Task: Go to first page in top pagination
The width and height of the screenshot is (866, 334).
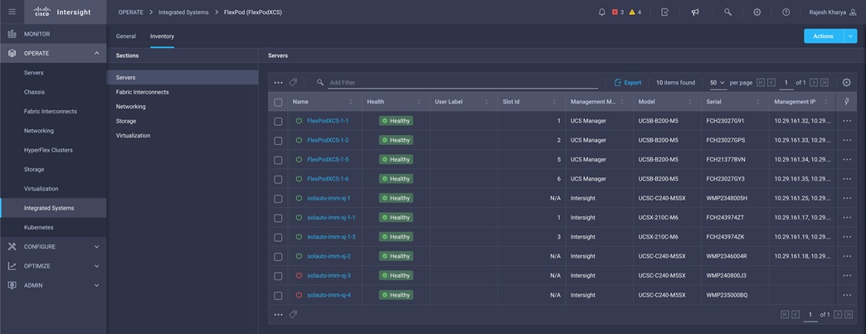Action: click(761, 82)
